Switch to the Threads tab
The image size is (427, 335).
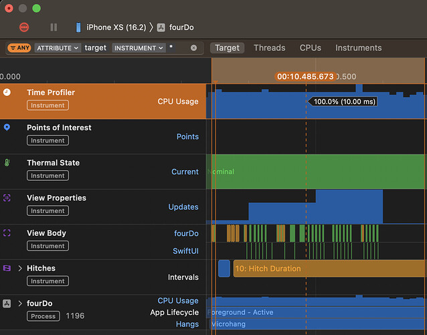click(269, 48)
